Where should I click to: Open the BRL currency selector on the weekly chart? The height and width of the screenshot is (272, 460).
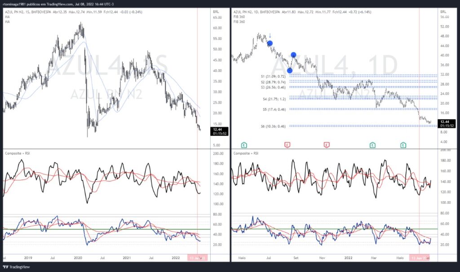(216, 12)
